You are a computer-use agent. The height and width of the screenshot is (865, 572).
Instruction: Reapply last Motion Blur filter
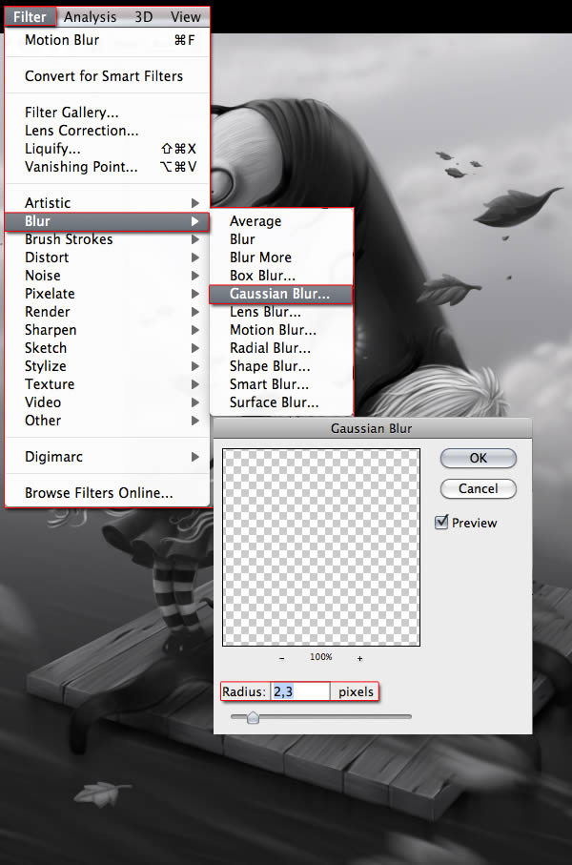point(107,40)
